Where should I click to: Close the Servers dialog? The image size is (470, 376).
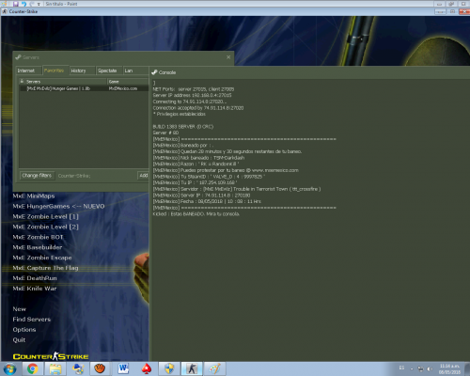tap(228, 57)
